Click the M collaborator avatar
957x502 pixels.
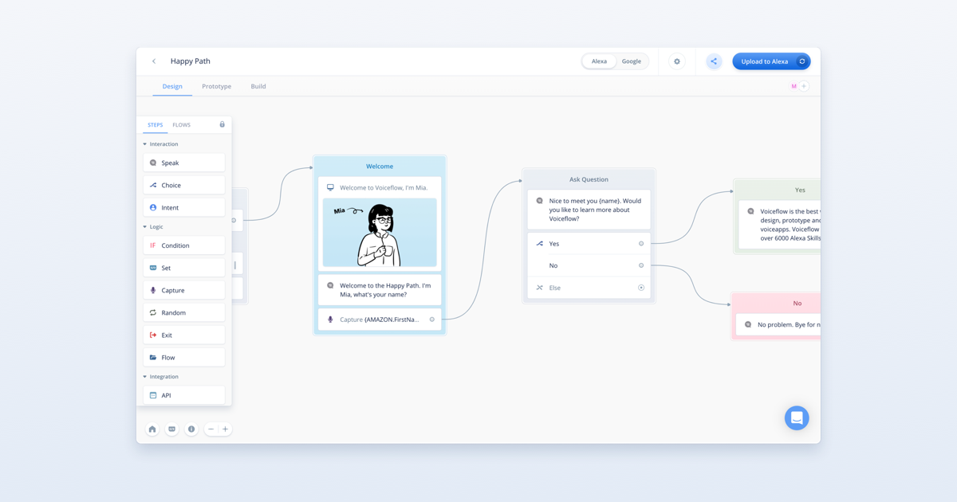point(794,86)
